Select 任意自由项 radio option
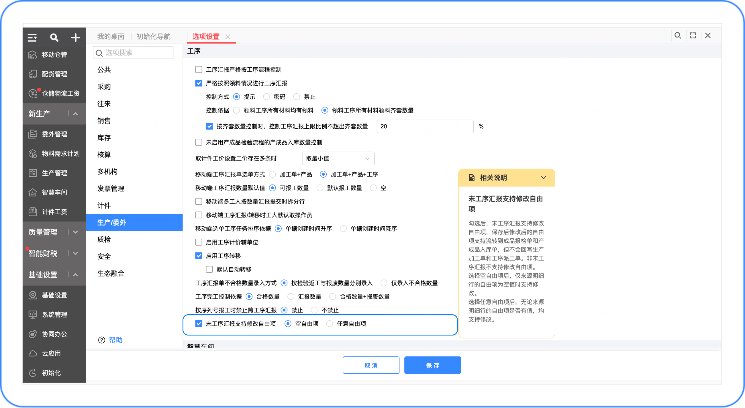The image size is (745, 408). pyautogui.click(x=330, y=324)
